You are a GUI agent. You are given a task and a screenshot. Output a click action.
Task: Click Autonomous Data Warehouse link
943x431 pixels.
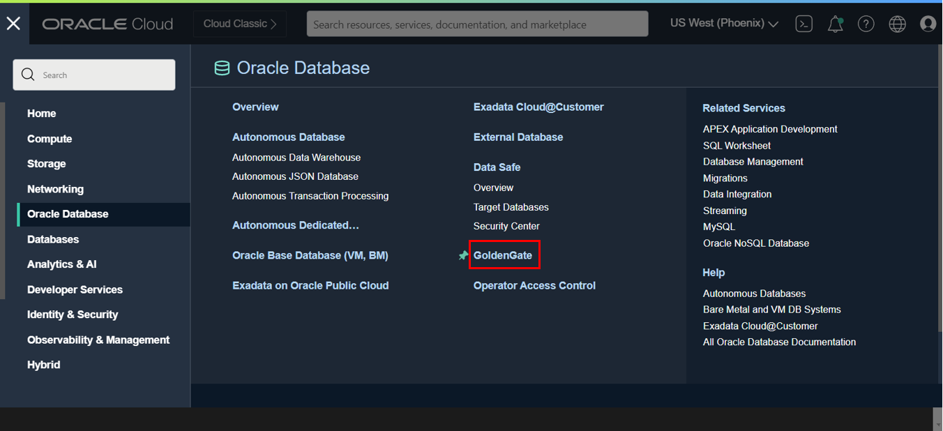pyautogui.click(x=296, y=157)
